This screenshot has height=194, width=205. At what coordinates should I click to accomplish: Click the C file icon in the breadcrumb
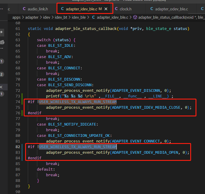pos(93,17)
